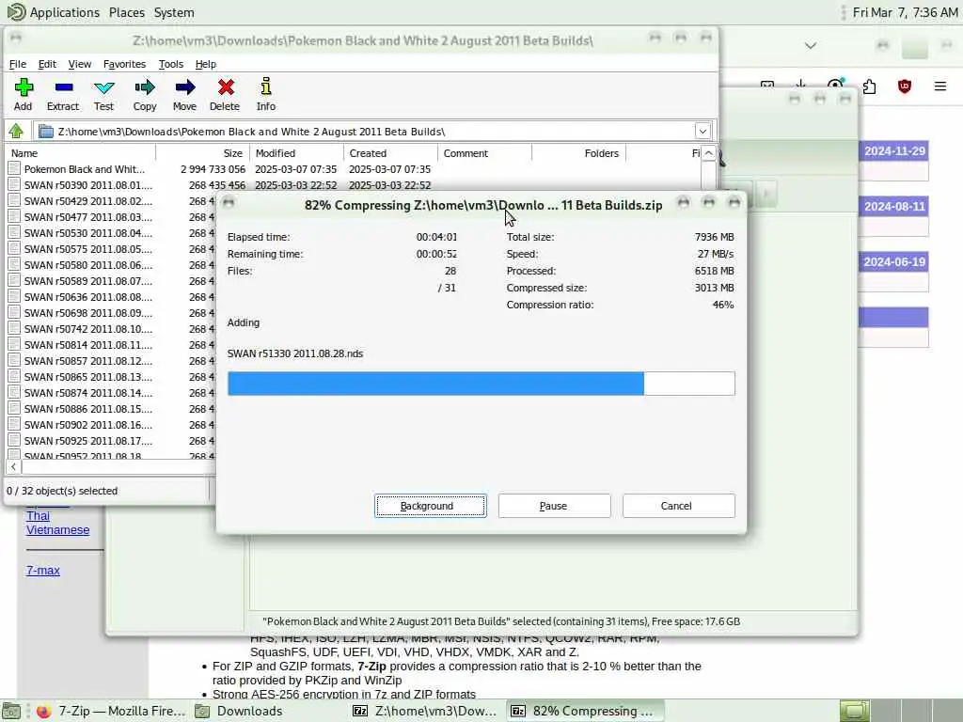This screenshot has height=722, width=963.
Task: Click file icon of SWAN r50429 row
Action: [x=14, y=201]
